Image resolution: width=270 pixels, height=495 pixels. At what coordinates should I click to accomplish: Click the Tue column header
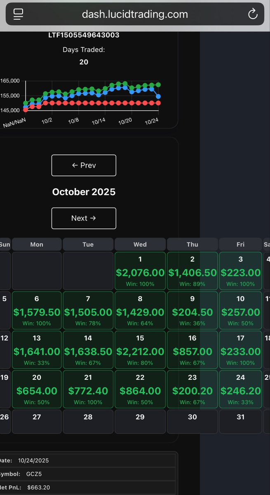(x=88, y=244)
